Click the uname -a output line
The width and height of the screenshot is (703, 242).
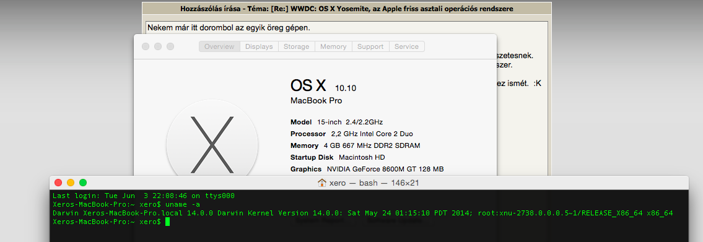[363, 213]
